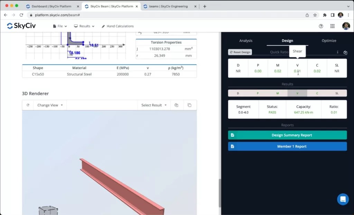
Task: Open the chat support bubble
Action: [x=343, y=199]
